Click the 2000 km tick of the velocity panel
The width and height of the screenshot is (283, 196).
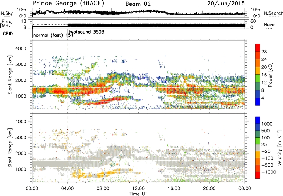tap(22, 153)
